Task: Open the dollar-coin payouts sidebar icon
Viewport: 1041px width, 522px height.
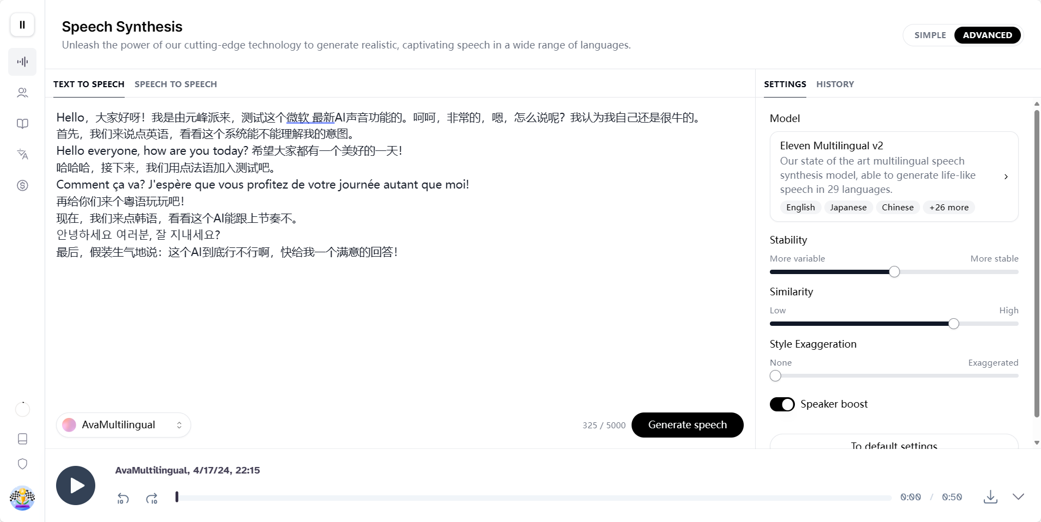Action: coord(22,186)
